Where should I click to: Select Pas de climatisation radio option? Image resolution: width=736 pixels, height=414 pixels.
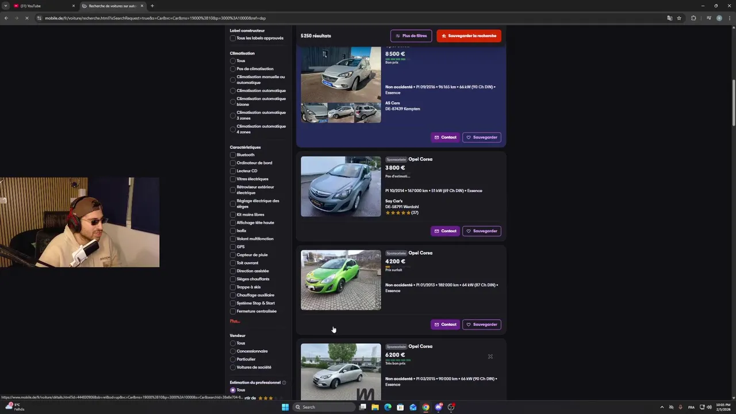(233, 69)
